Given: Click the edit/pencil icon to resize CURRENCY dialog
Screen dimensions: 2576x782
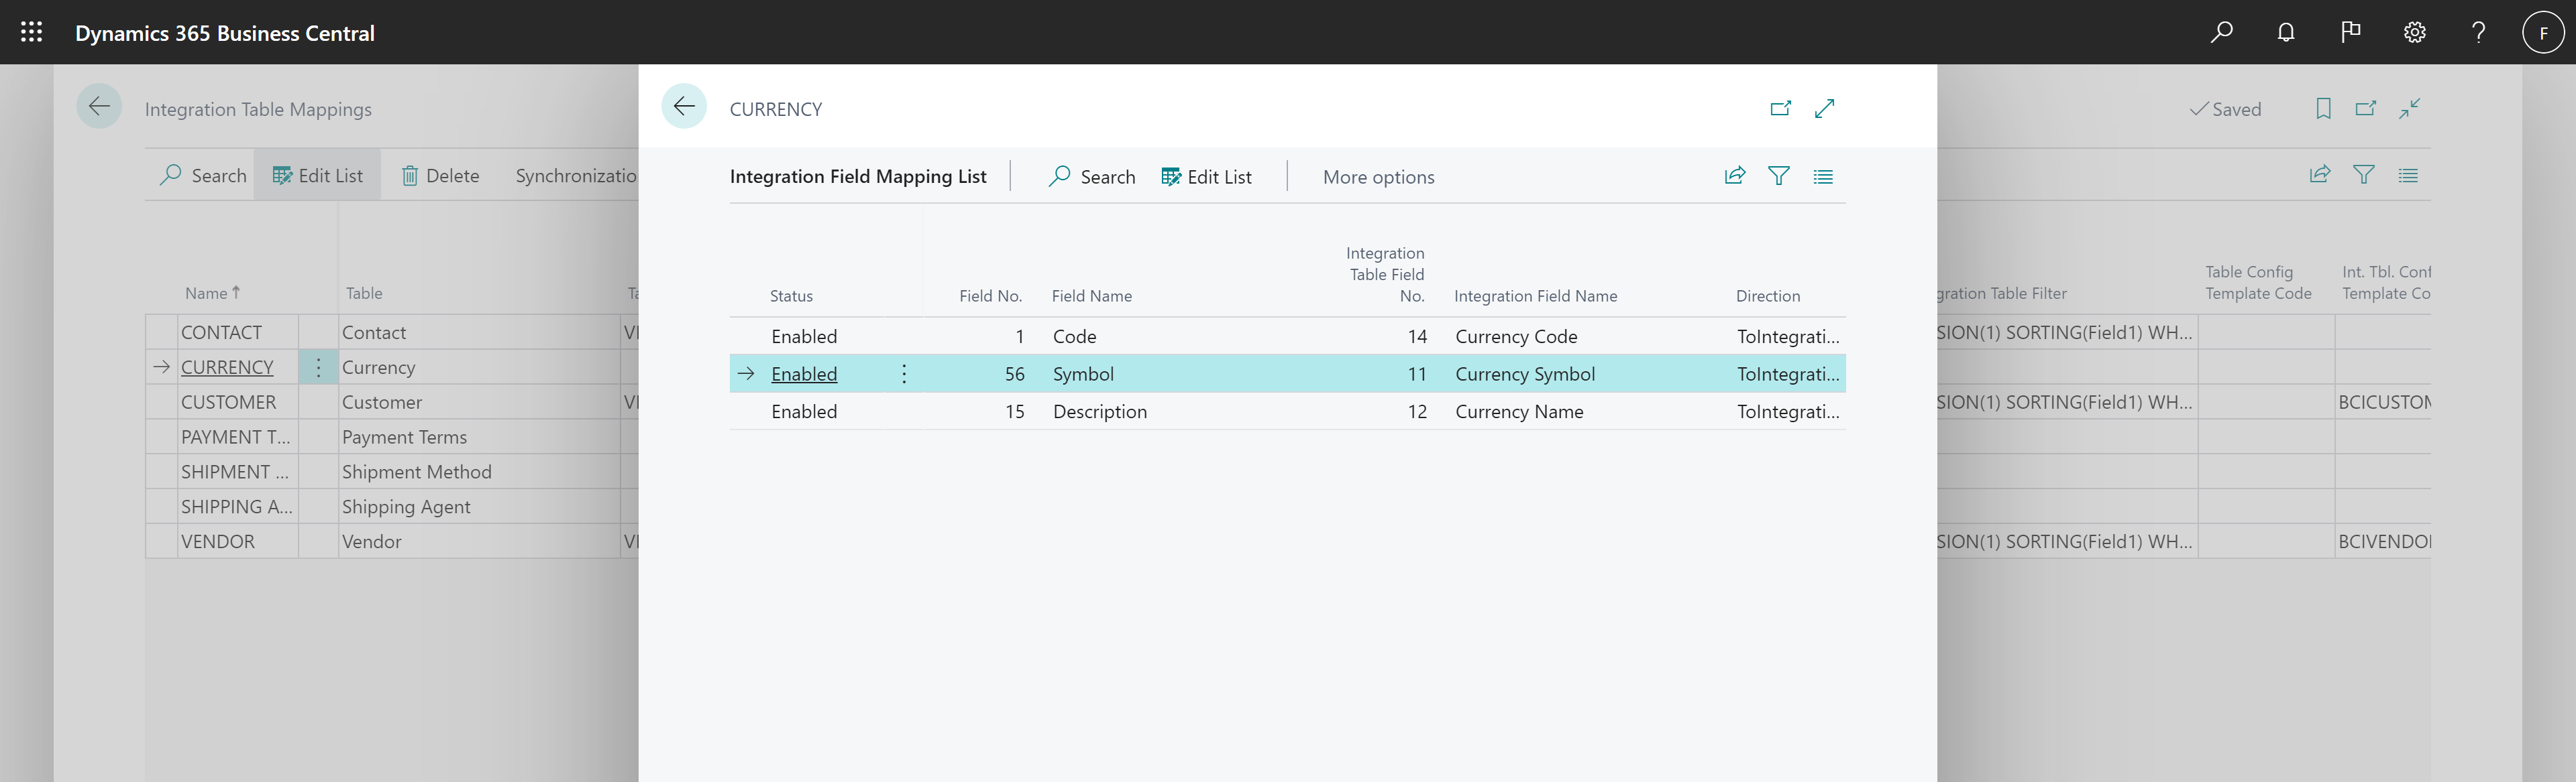Looking at the screenshot, I should pyautogui.click(x=1825, y=107).
